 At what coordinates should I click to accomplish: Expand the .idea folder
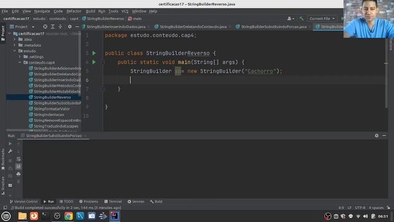tap(15, 39)
